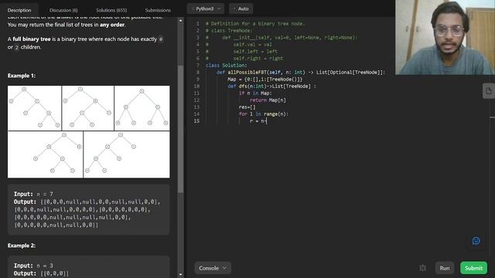The image size is (495, 278).
Task: Click the 'any order' bold text
Action: click(112, 25)
